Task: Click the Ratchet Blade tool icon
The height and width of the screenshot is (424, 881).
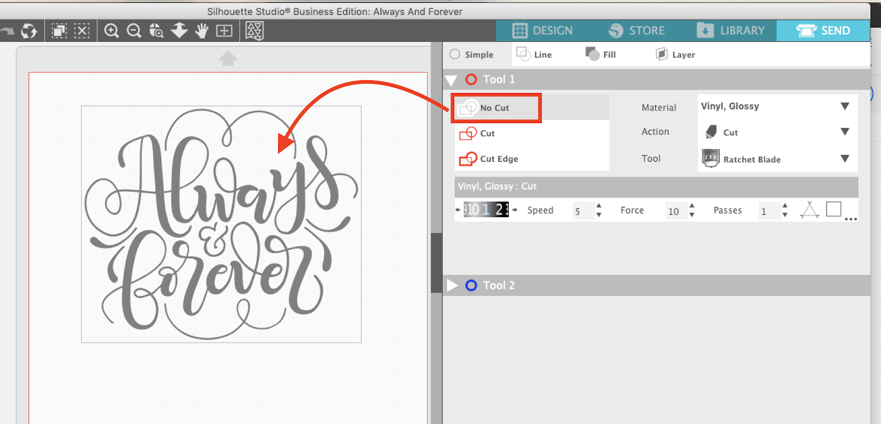Action: click(x=711, y=158)
